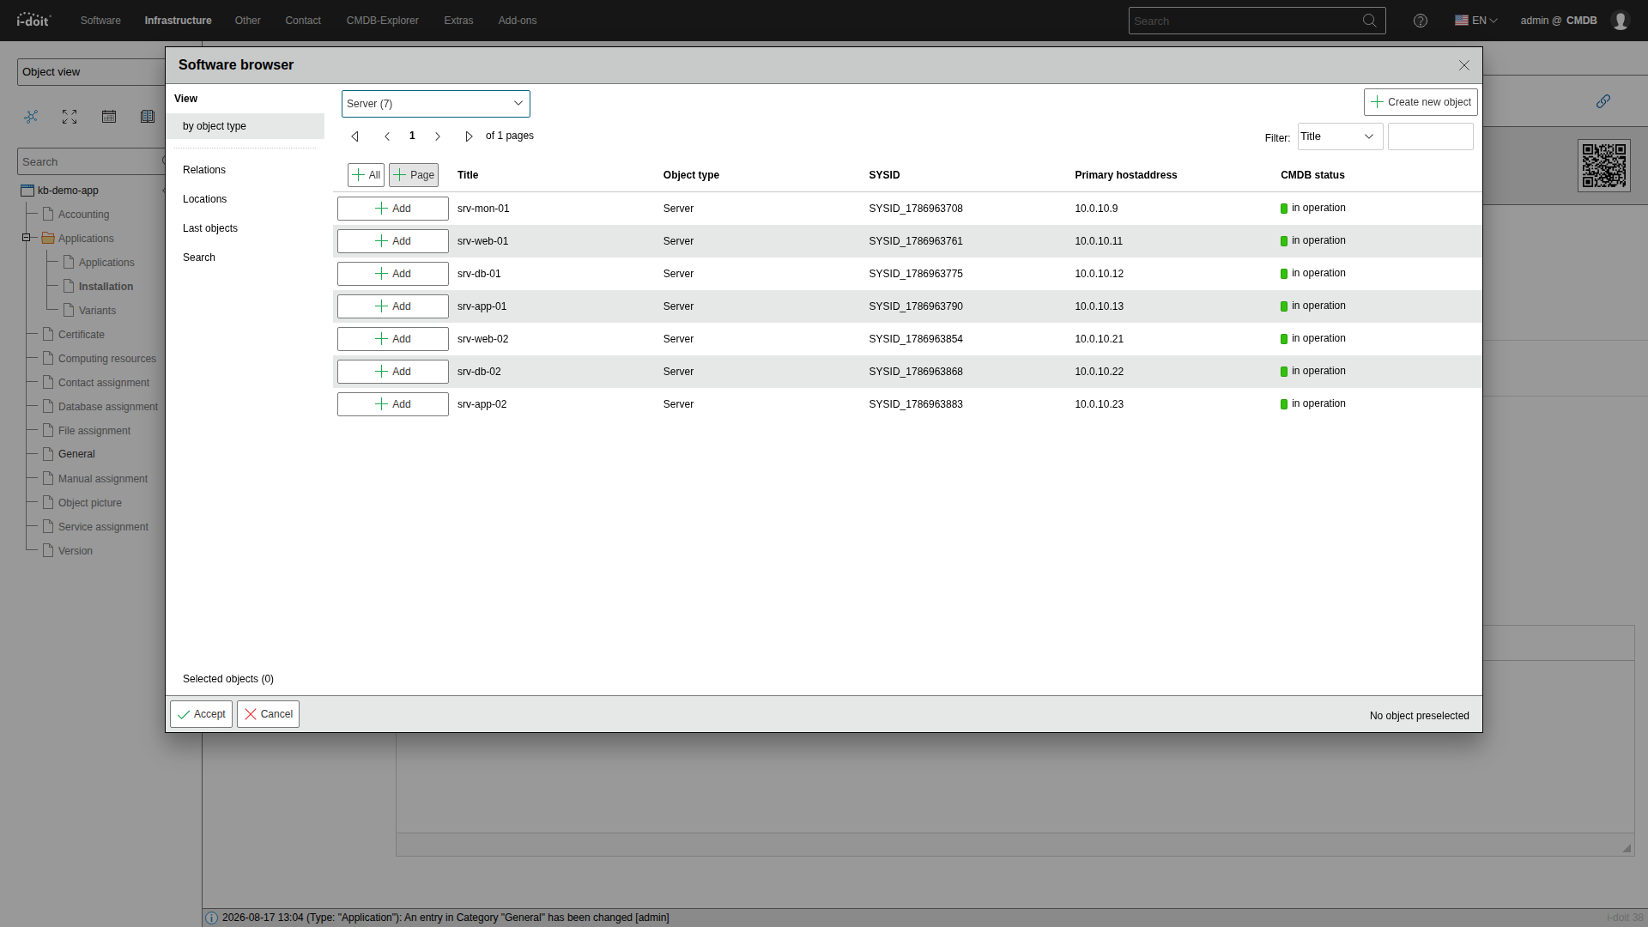Image resolution: width=1648 pixels, height=927 pixels.
Task: Close the Software browser dialog
Action: [x=1464, y=65]
